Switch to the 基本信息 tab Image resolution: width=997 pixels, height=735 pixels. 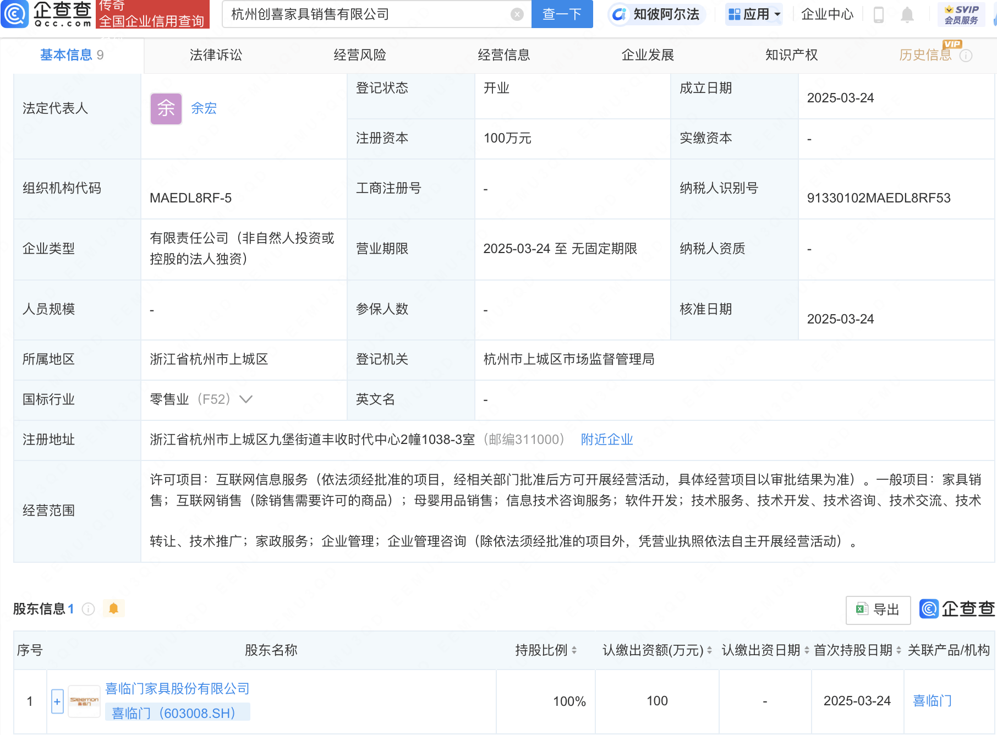coord(72,55)
